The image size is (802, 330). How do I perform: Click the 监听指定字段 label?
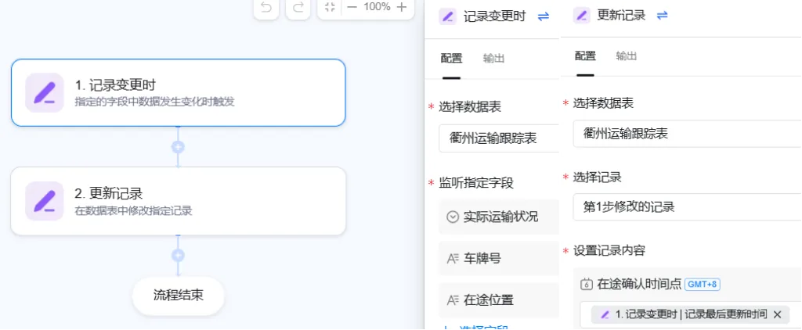point(476,182)
